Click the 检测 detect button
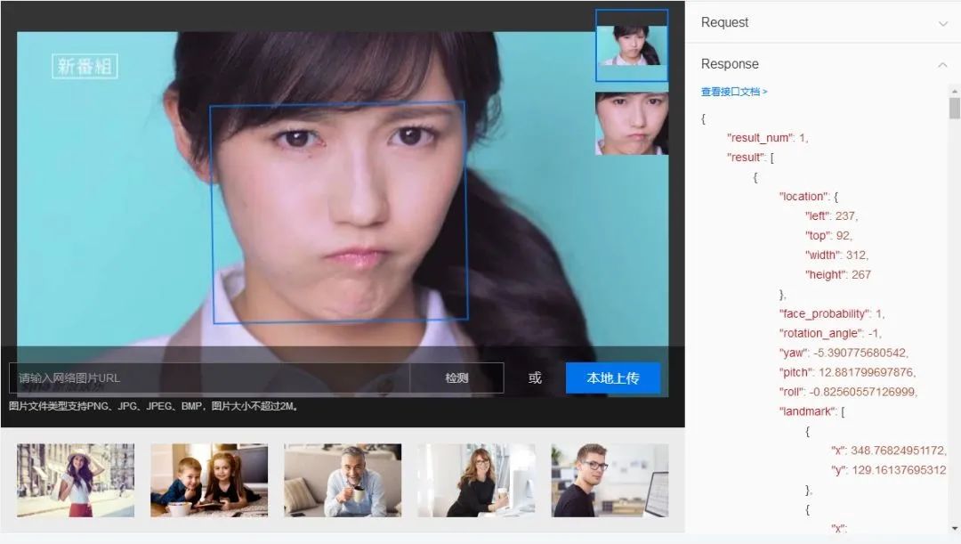The height and width of the screenshot is (544, 961). point(456,378)
